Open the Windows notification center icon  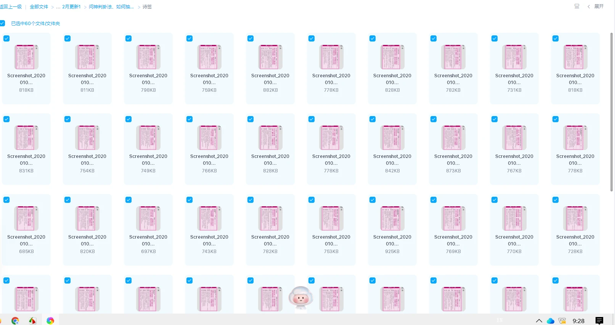(x=599, y=321)
